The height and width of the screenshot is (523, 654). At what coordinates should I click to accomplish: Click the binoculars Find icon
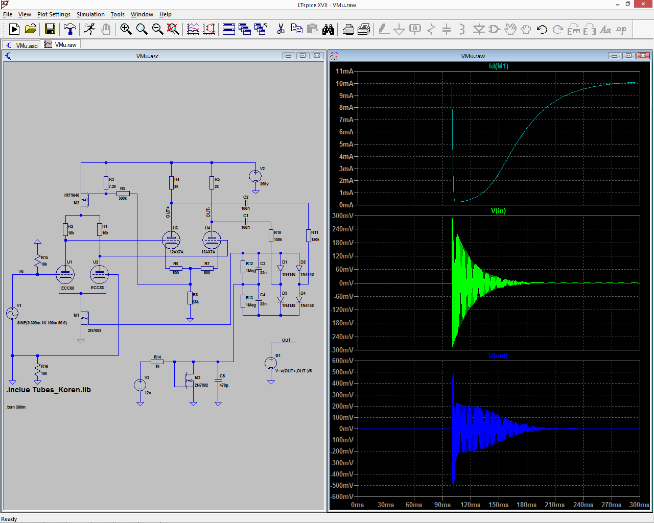(x=328, y=29)
